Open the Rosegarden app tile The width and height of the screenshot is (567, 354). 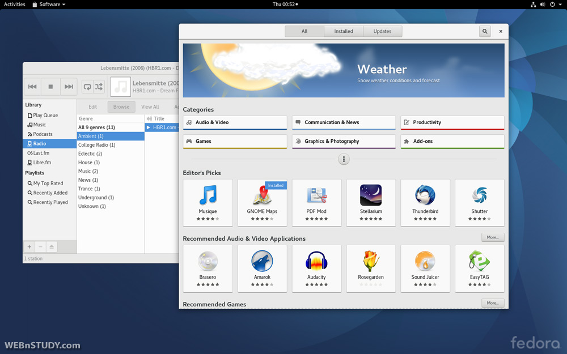point(371,268)
